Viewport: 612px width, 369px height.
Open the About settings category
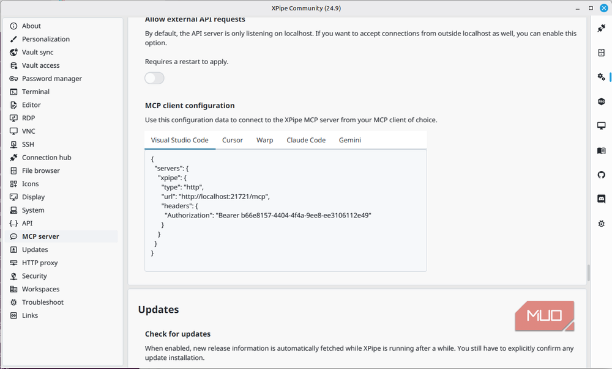coord(62,26)
